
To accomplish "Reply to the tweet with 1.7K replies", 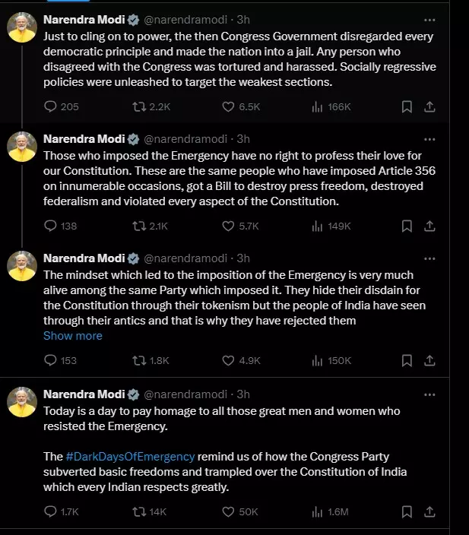I will click(x=51, y=511).
